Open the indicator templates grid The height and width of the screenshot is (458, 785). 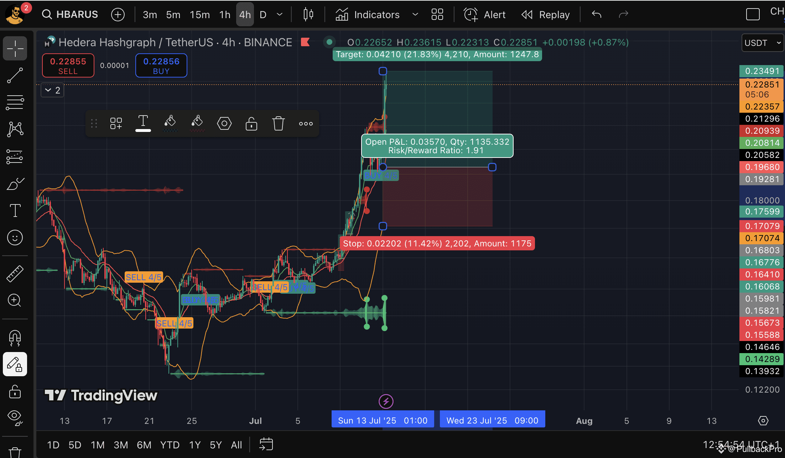tap(437, 15)
